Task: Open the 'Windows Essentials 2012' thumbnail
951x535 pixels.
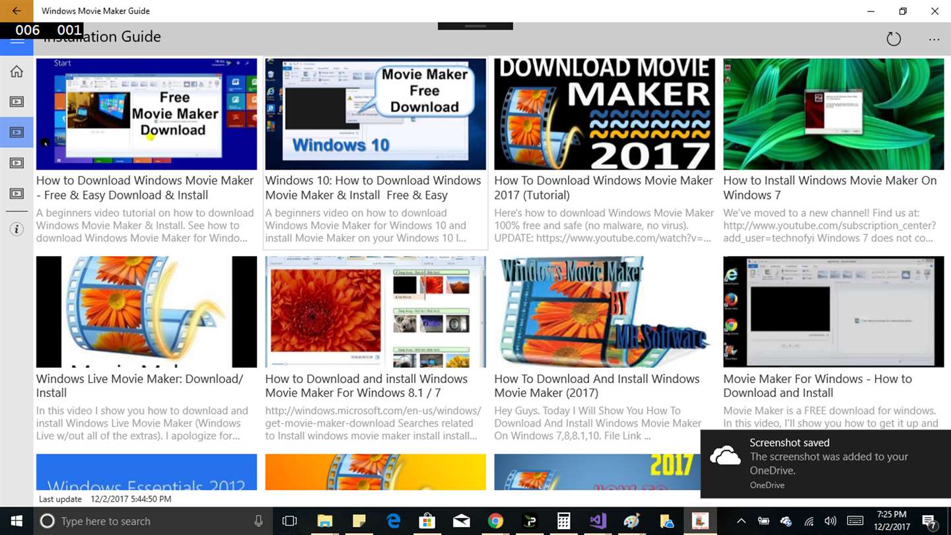Action: pos(147,472)
